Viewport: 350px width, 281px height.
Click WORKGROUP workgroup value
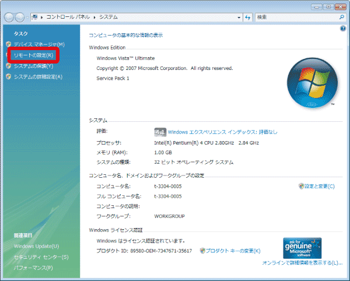click(x=169, y=216)
